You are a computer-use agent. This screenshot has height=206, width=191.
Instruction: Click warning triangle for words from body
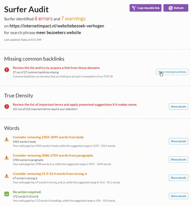point(7,139)
